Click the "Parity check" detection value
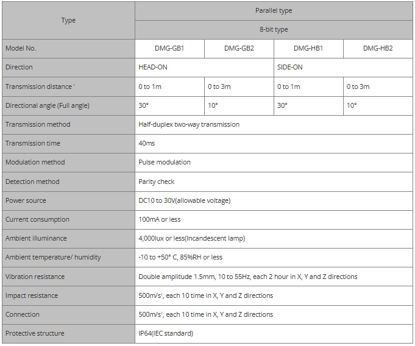Screen dimensions: 415x346 [157, 182]
